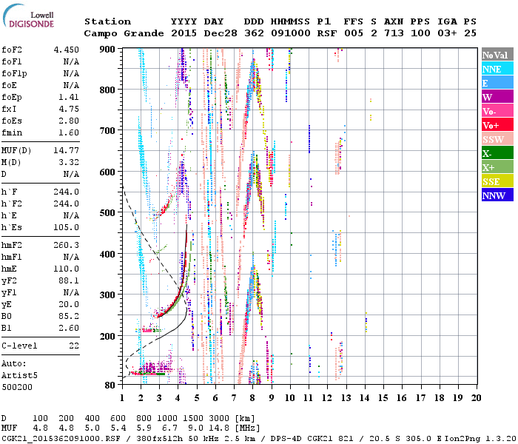Viewport: 518px width, 444px height.
Task: Click the 500 km height axis label
Action: pos(107,213)
